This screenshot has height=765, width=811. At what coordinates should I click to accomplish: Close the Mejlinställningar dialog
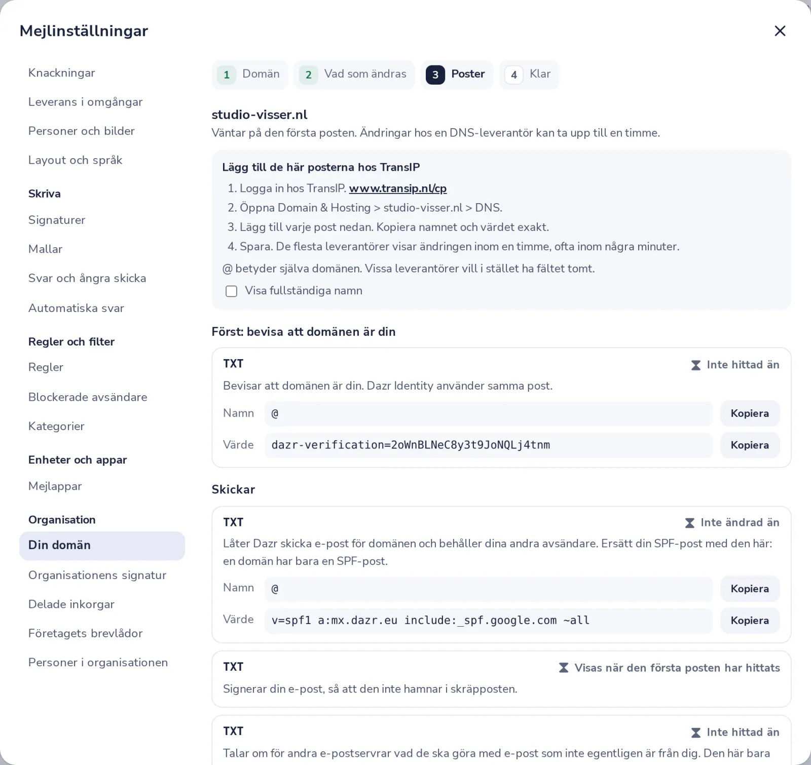(780, 31)
